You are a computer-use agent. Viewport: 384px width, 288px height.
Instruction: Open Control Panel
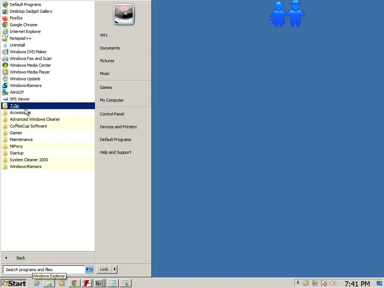124,114
